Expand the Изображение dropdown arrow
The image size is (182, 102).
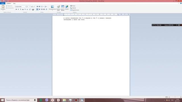pos(52,10)
